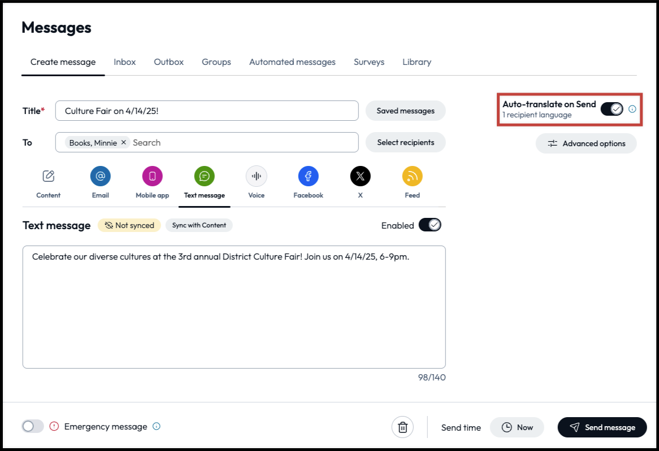The image size is (659, 451).
Task: Open the Mobile app channel icon
Action: tap(152, 177)
